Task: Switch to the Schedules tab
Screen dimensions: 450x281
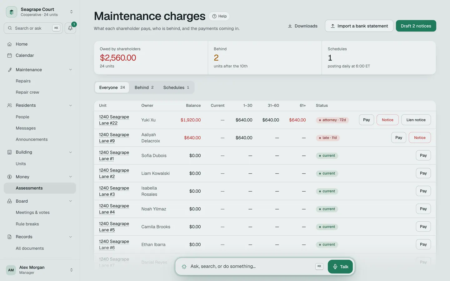Action: click(x=176, y=87)
